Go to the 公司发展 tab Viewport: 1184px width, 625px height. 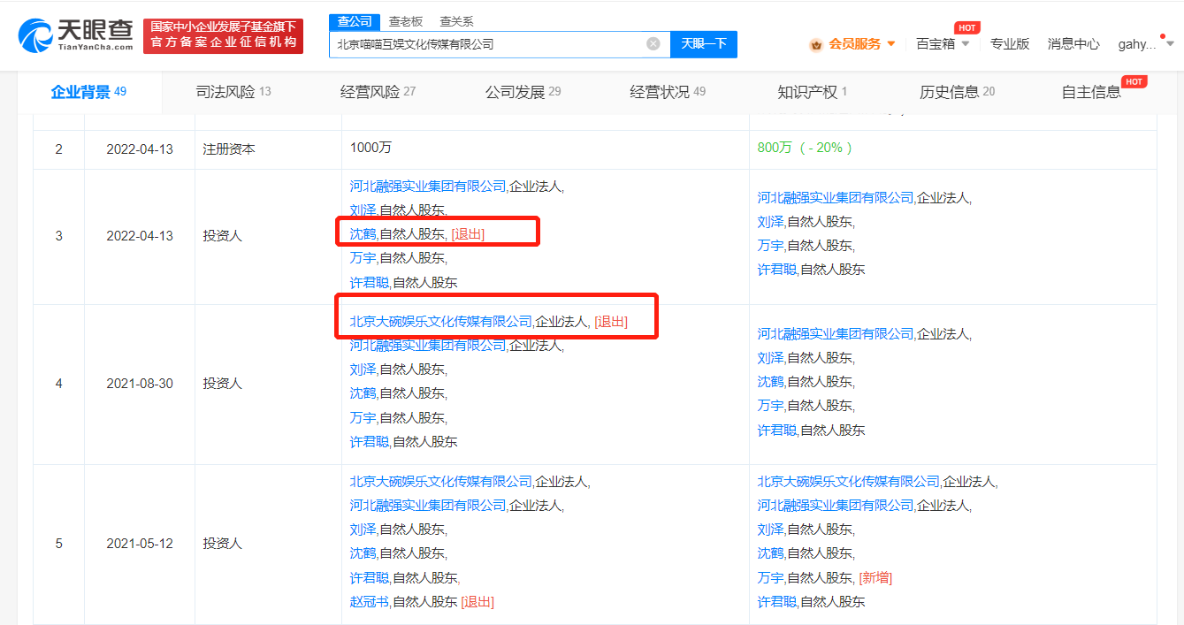[x=523, y=92]
